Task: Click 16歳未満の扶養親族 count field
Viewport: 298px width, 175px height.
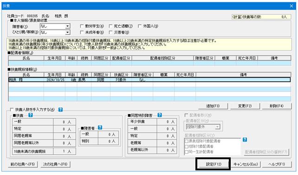Action: tap(65, 151)
